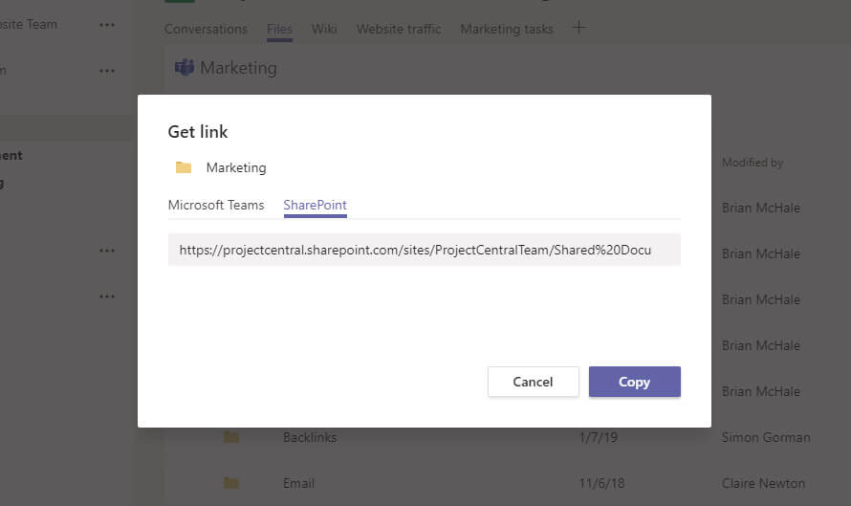
Task: Open the Conversations tab
Action: point(206,29)
